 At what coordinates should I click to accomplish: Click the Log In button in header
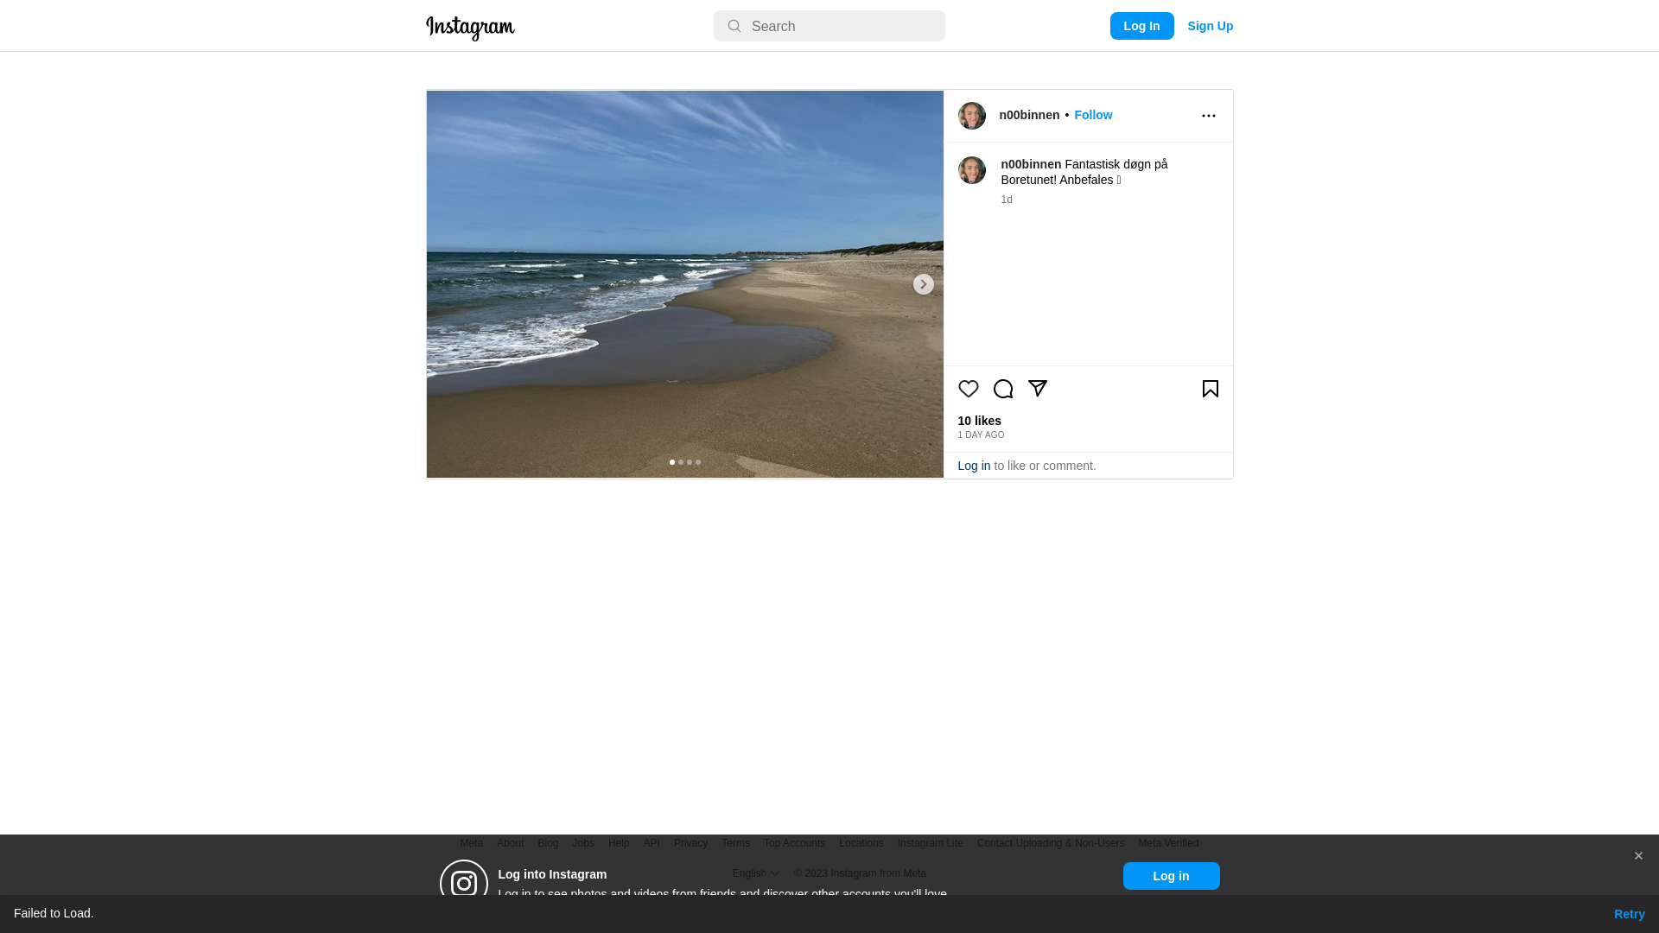tap(1141, 26)
